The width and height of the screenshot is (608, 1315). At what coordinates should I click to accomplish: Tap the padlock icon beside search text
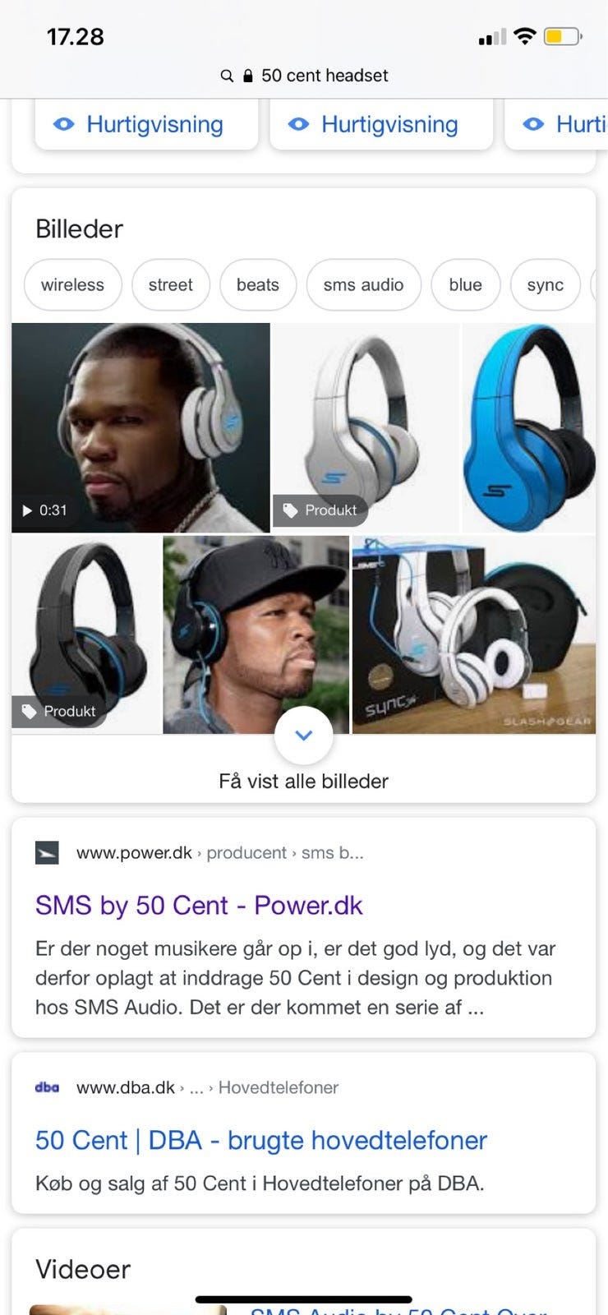(248, 76)
